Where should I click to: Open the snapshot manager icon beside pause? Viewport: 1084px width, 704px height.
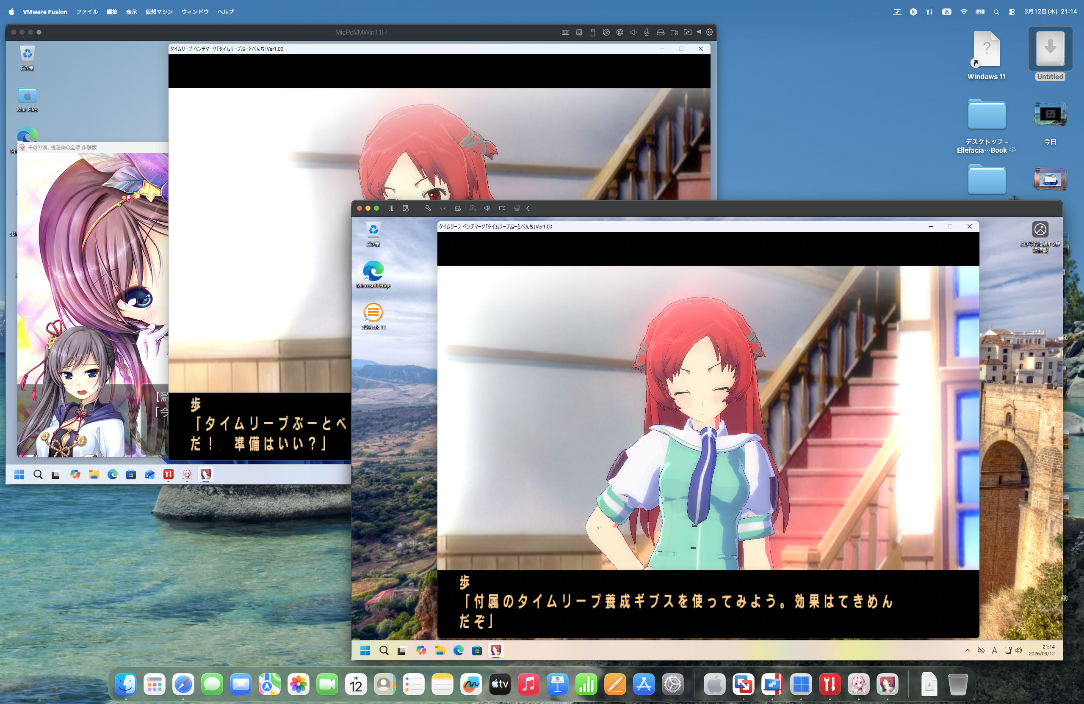tap(405, 209)
